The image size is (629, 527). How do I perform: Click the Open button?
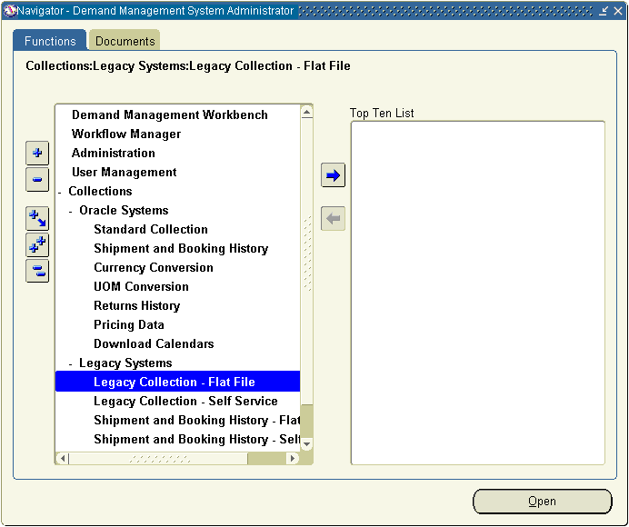(543, 502)
